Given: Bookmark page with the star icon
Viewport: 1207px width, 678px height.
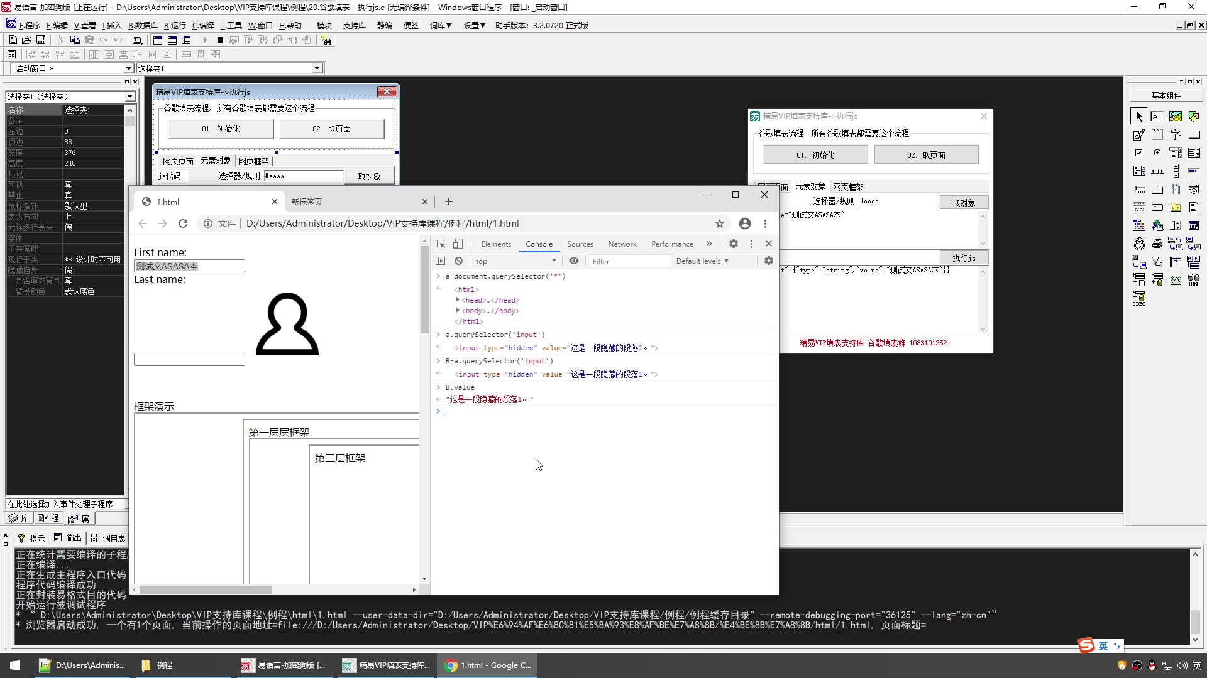Looking at the screenshot, I should [x=720, y=223].
